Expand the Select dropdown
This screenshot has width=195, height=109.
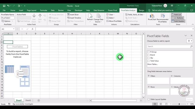point(111,18)
